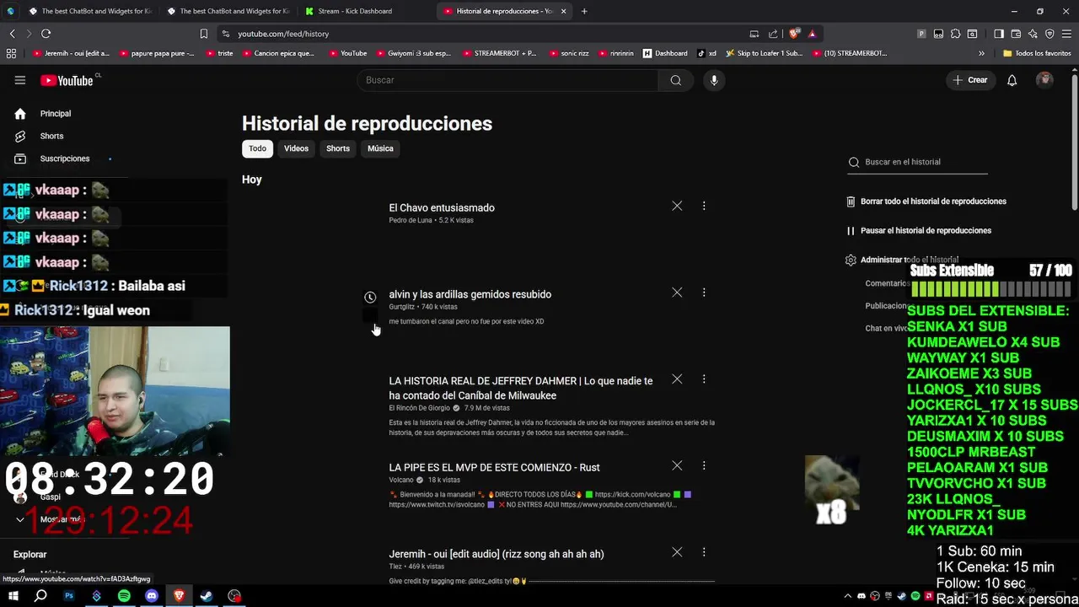Open options menu for 'LA PIPE ES EL MVP'
Viewport: 1079px width, 607px height.
point(704,465)
